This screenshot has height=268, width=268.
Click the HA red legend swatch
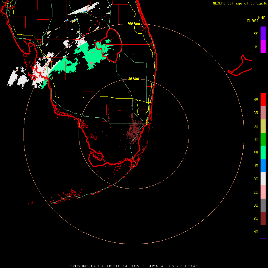click(263, 99)
